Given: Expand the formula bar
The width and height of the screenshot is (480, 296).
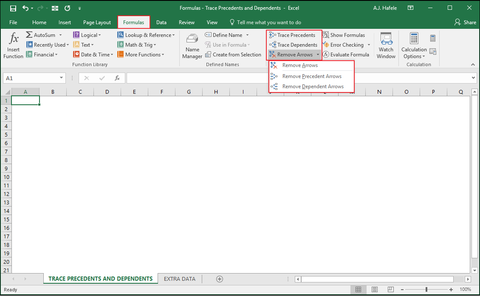Looking at the screenshot, I should [473, 78].
